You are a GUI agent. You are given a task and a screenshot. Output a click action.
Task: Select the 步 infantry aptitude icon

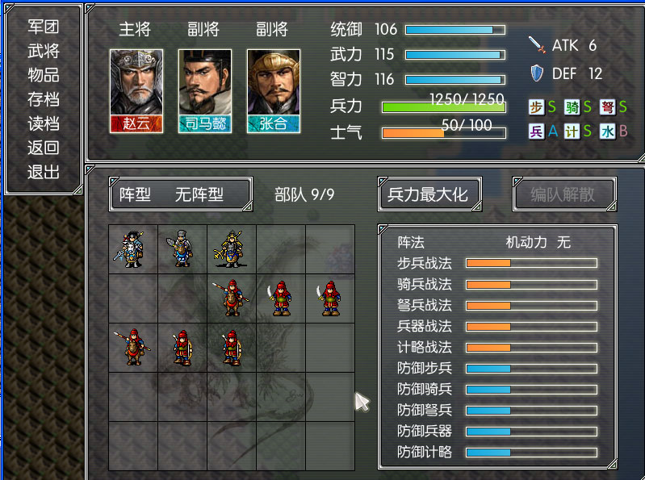[x=536, y=107]
